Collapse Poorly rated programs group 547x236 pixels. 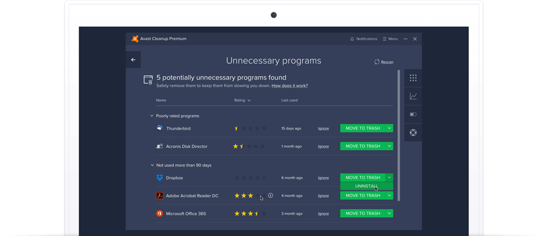pos(152,116)
